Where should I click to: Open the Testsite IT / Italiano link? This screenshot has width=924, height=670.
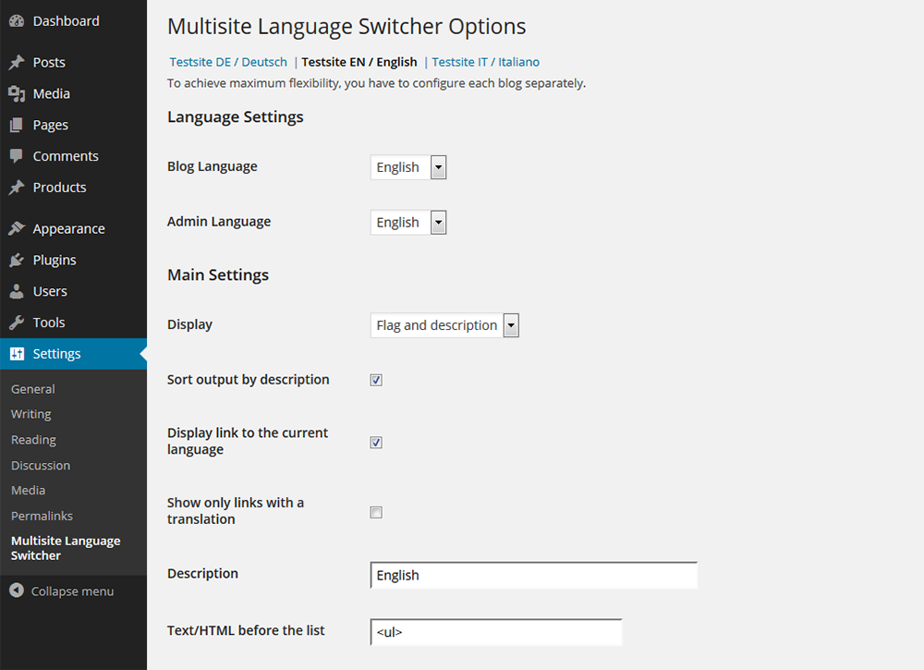tap(486, 62)
